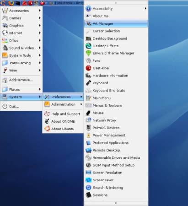The image size is (188, 206).
Task: Open the Preferences submenu
Action: (63, 97)
